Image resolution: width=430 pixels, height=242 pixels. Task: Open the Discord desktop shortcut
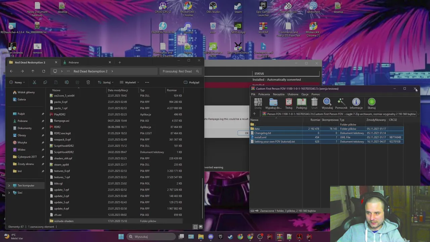coord(188,28)
